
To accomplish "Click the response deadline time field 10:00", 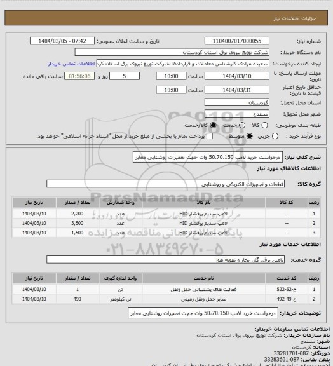I will pos(171,76).
